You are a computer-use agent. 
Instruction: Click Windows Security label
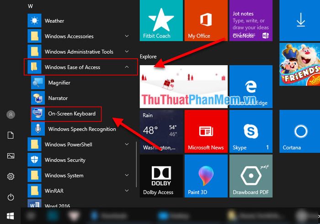pos(65,160)
